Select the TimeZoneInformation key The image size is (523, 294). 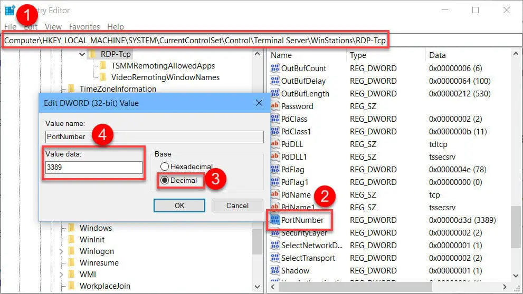tap(117, 89)
